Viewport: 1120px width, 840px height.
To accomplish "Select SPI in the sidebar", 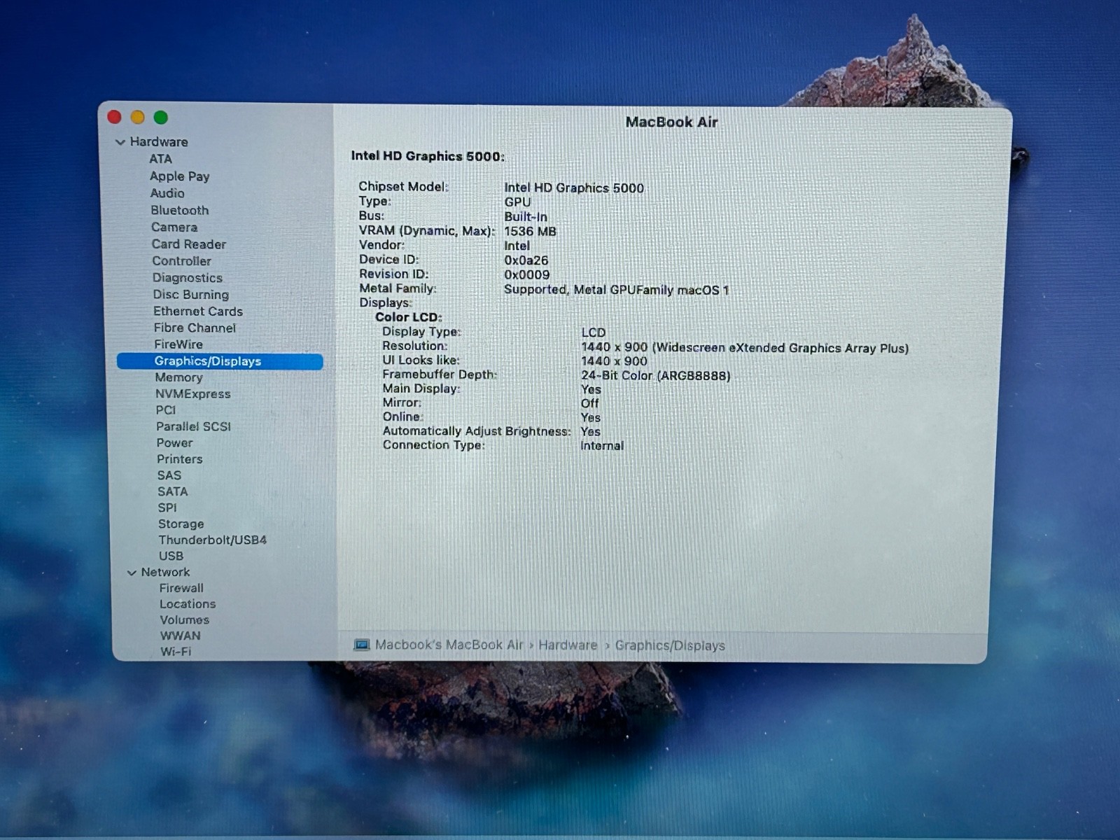I will point(167,507).
